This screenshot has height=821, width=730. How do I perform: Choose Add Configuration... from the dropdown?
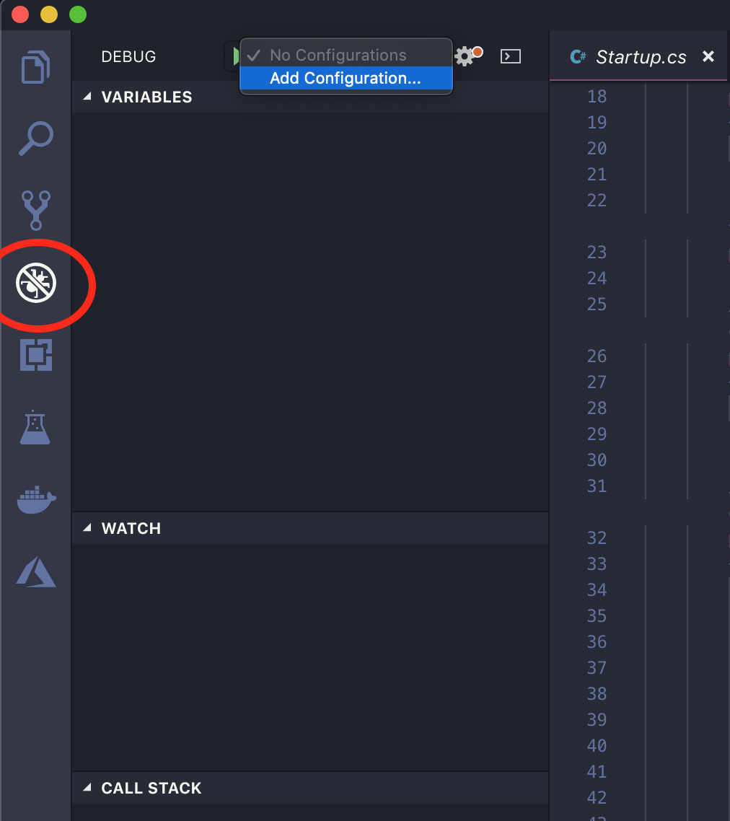click(346, 78)
